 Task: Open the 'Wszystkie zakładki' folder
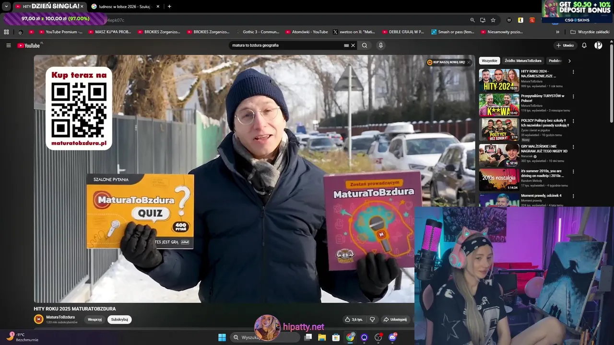coord(590,32)
